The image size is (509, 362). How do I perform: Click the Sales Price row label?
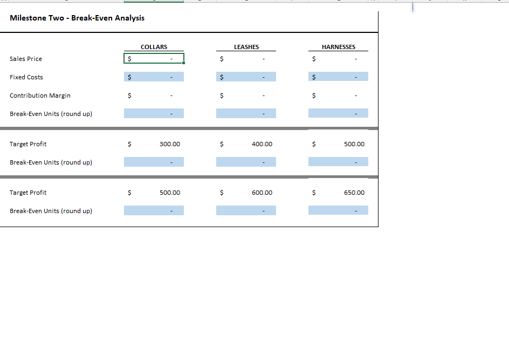coord(26,59)
